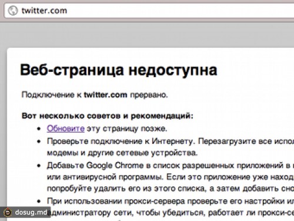
Task: Click the line Добавьте Google Chrome в список
Action: [x=171, y=166]
